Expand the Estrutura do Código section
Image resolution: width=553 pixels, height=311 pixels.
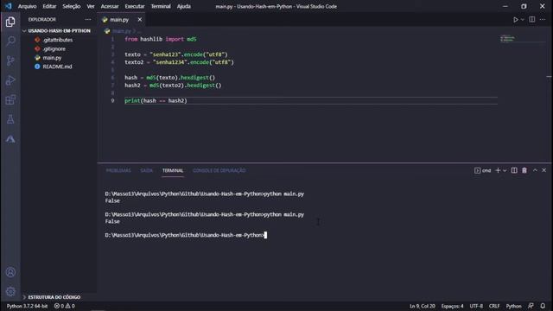54,297
